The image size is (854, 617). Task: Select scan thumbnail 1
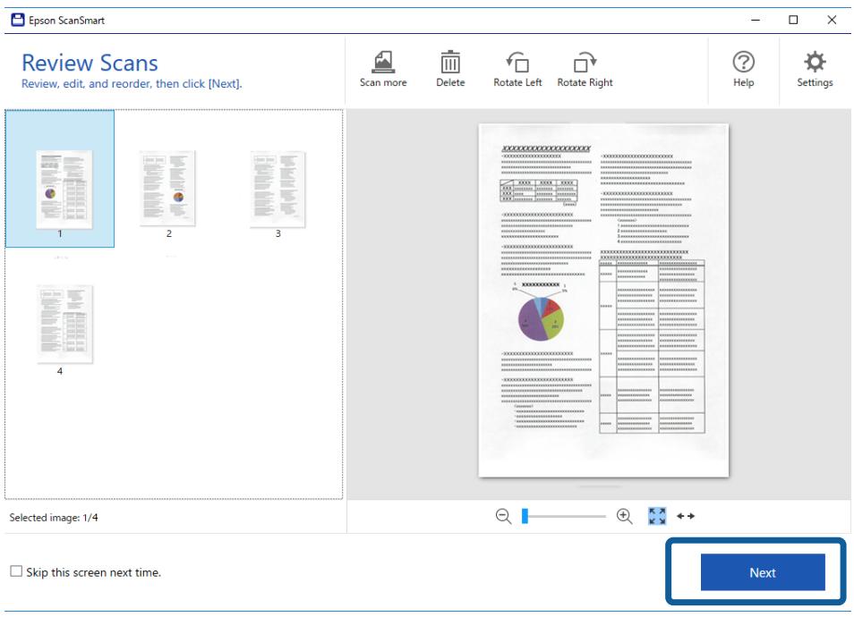click(60, 179)
